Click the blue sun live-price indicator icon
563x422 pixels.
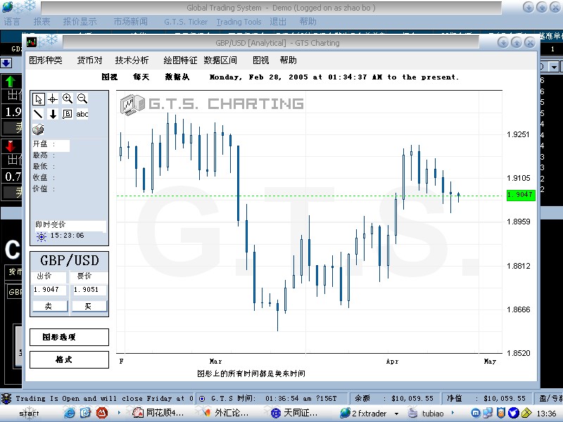(42, 236)
